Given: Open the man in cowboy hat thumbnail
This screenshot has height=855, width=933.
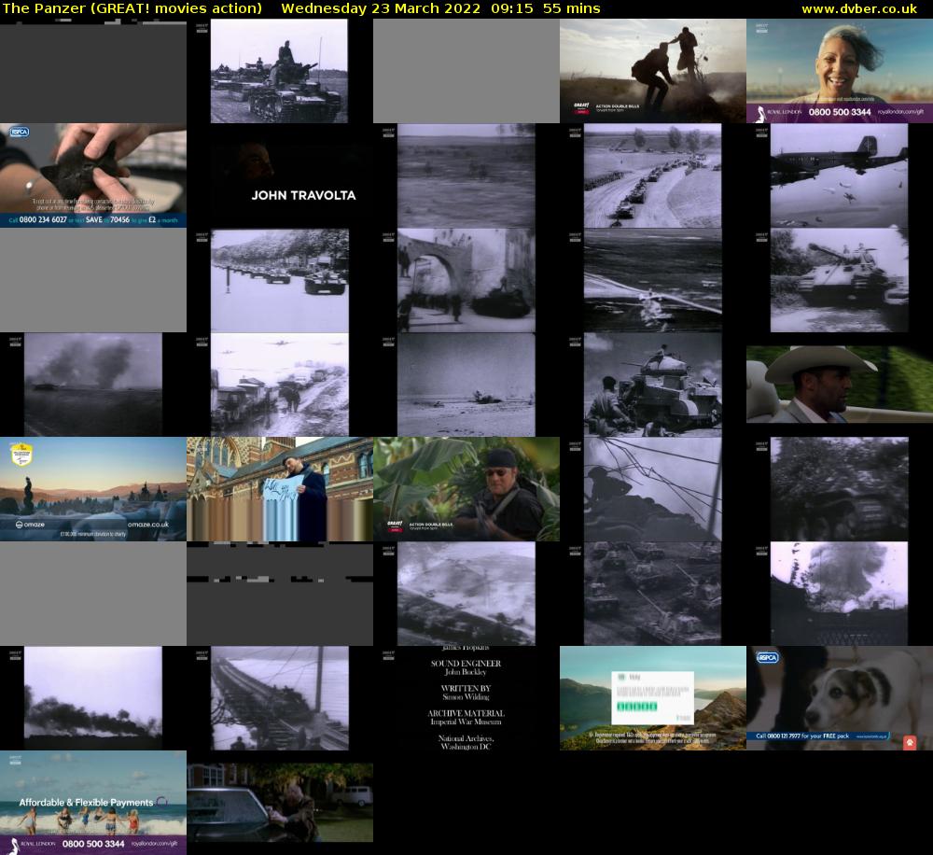Looking at the screenshot, I should point(840,385).
